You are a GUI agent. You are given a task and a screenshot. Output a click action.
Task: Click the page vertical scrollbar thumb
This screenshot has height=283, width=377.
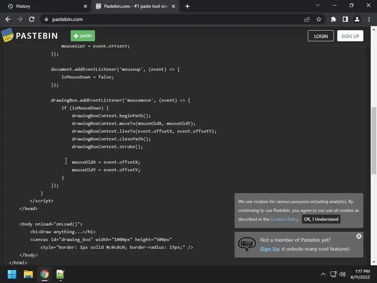(374, 140)
